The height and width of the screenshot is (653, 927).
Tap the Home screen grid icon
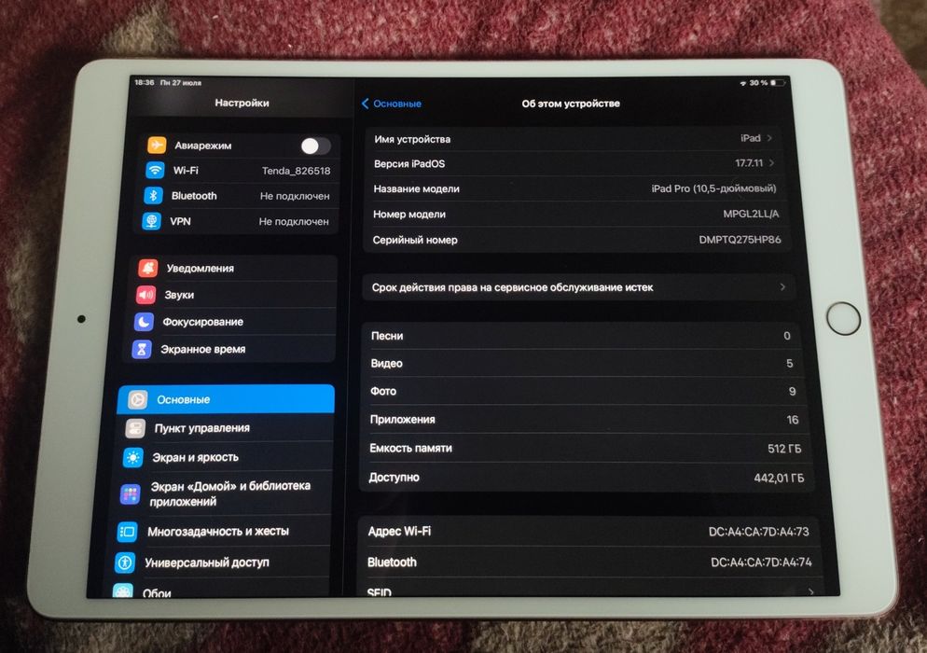point(130,493)
